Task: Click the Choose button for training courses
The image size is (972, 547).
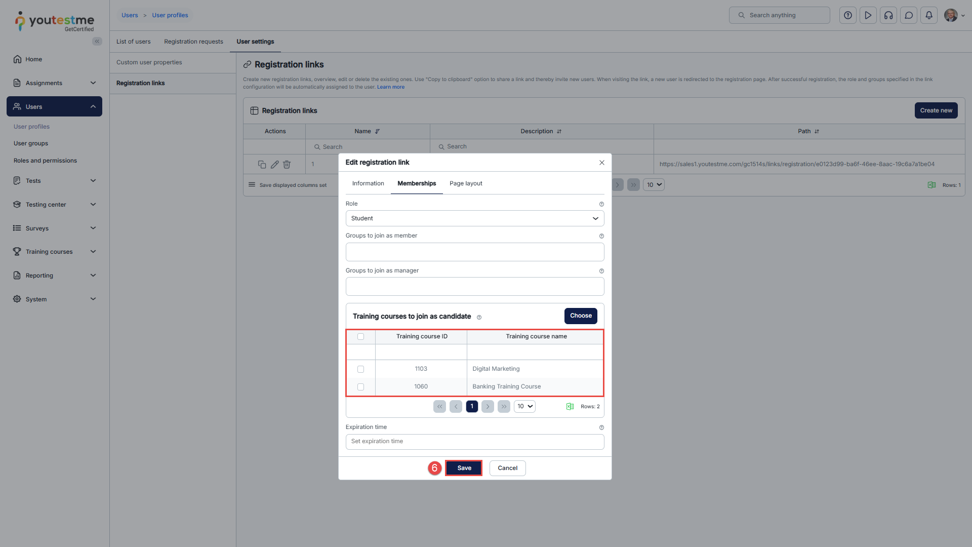Action: pyautogui.click(x=581, y=316)
